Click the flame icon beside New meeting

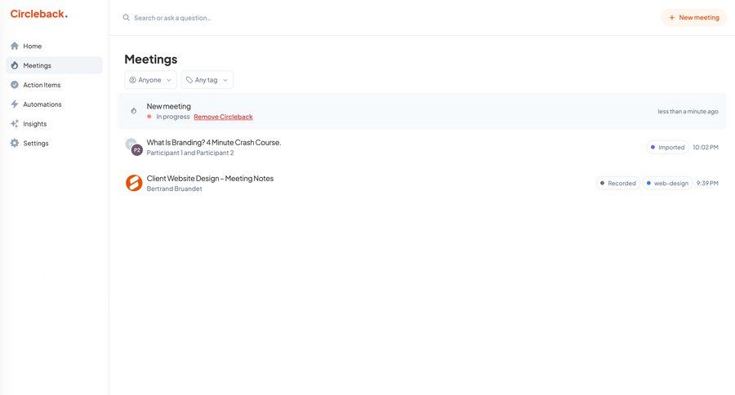coord(134,111)
